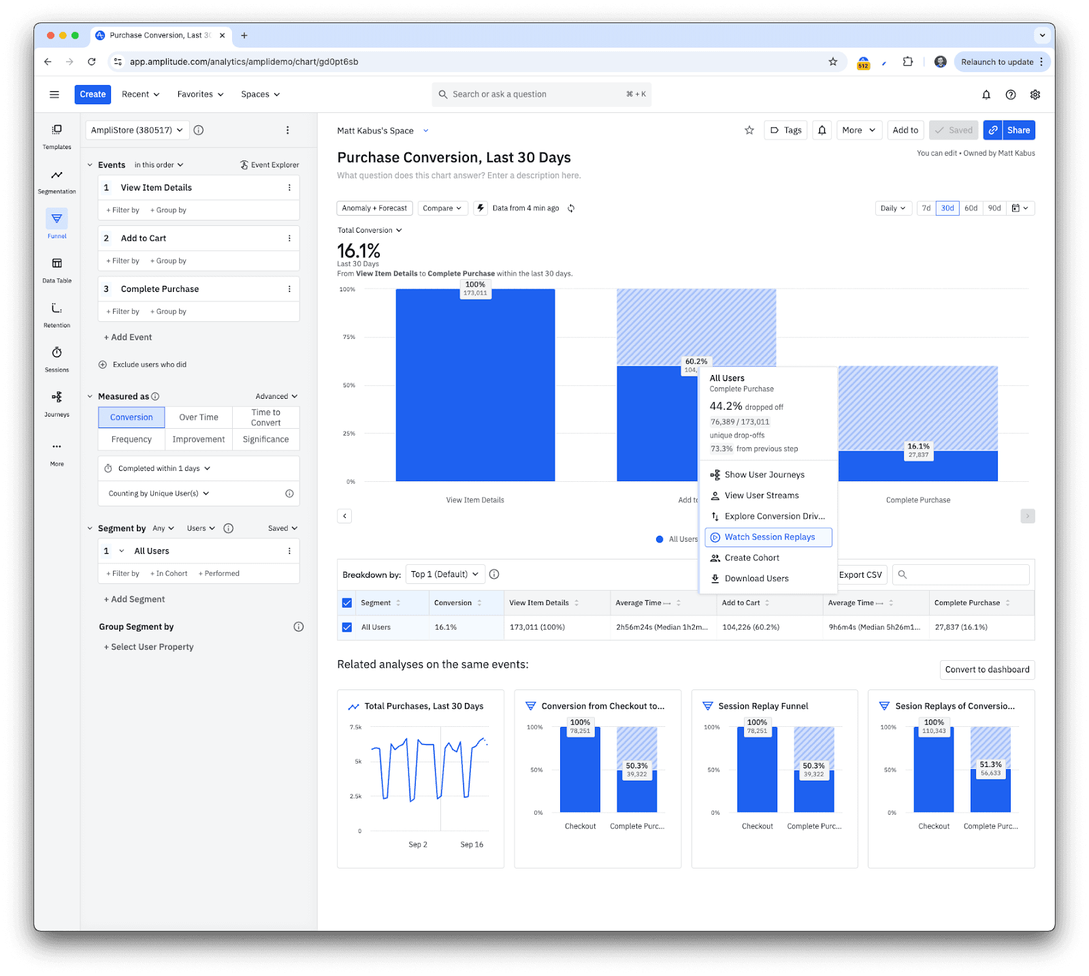
Task: Click the All Users legend color dot
Action: pyautogui.click(x=659, y=539)
